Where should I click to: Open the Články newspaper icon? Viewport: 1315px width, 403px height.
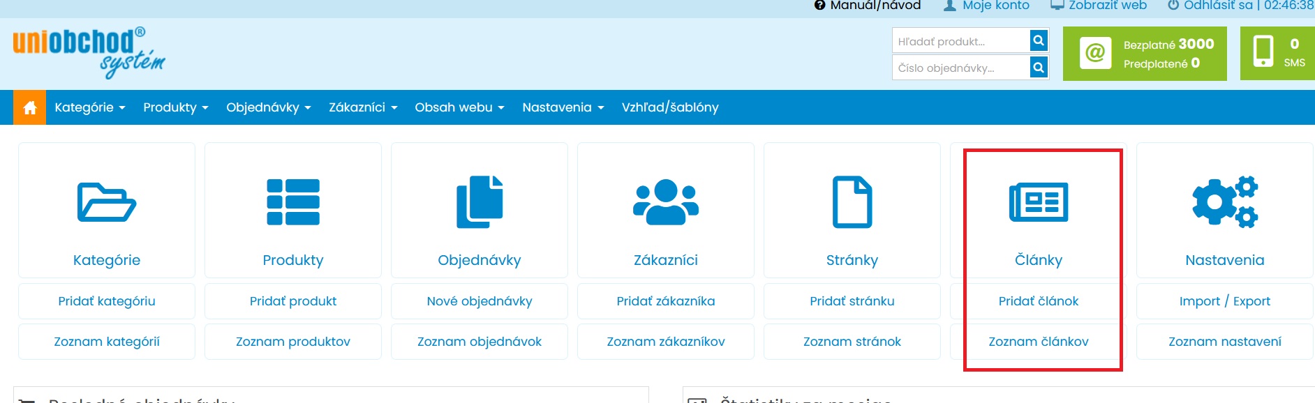1039,202
